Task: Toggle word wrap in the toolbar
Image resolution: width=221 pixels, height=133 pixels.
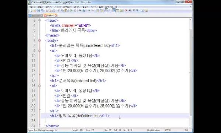Action: [106, 10]
